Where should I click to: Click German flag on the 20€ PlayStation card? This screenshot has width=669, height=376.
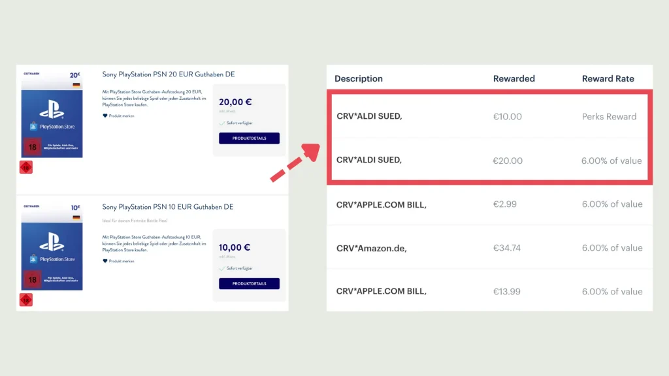pyautogui.click(x=76, y=86)
